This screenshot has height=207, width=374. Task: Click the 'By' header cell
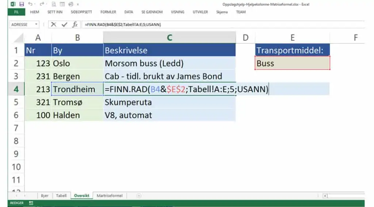77,50
